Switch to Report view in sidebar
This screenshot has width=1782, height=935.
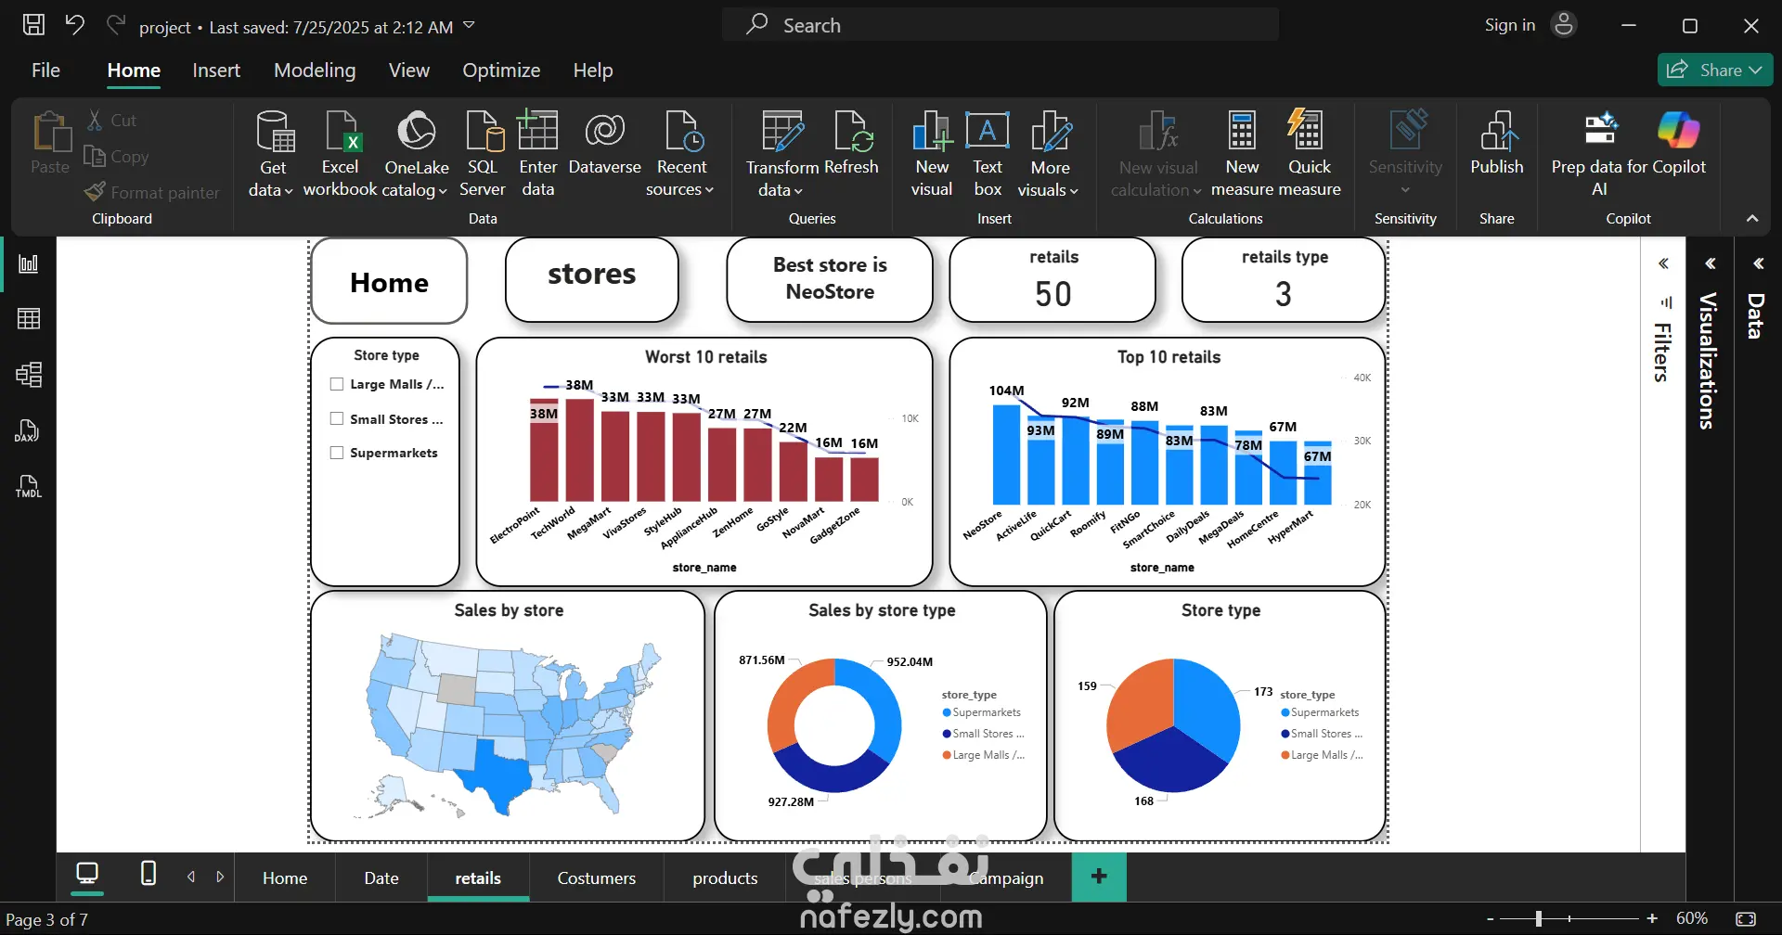pyautogui.click(x=29, y=263)
